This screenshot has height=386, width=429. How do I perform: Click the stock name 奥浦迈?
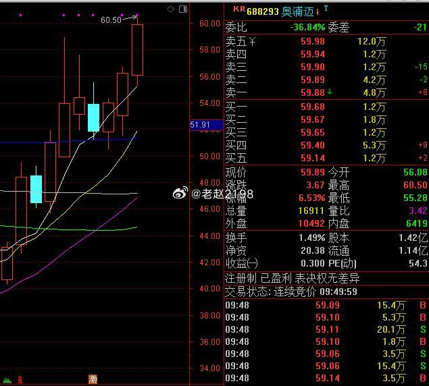pos(298,11)
